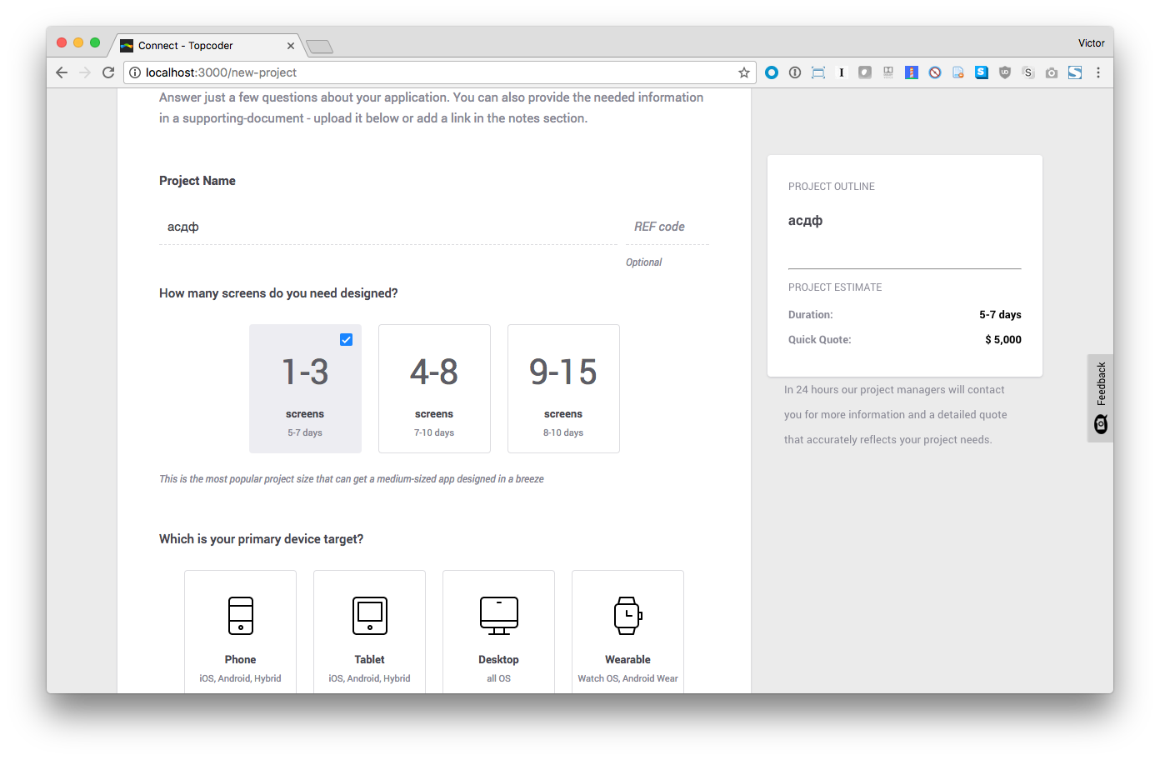1160x760 pixels.
Task: Click the camera screenshot extension
Action: pos(1052,72)
